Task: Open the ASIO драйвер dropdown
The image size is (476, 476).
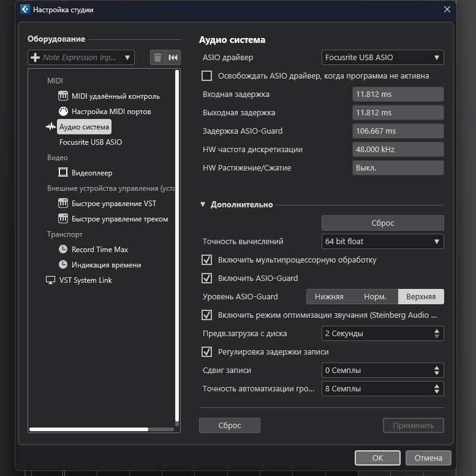Action: click(382, 58)
